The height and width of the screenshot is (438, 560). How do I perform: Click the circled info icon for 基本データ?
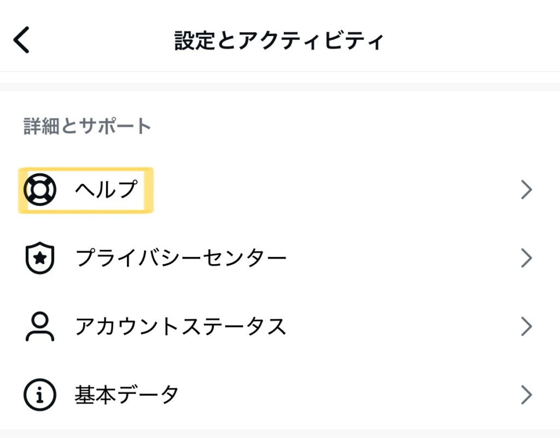(x=40, y=394)
